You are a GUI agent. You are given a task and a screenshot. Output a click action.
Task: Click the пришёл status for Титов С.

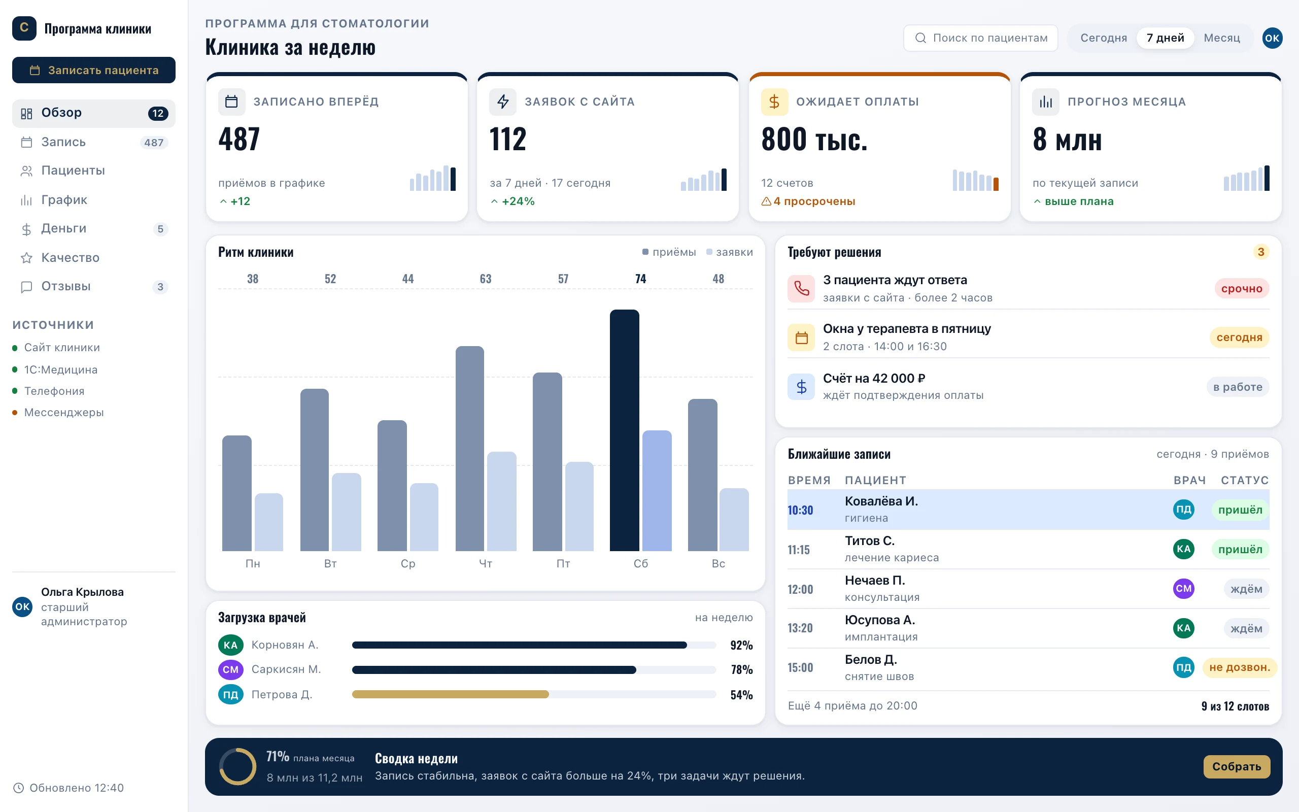click(x=1240, y=550)
